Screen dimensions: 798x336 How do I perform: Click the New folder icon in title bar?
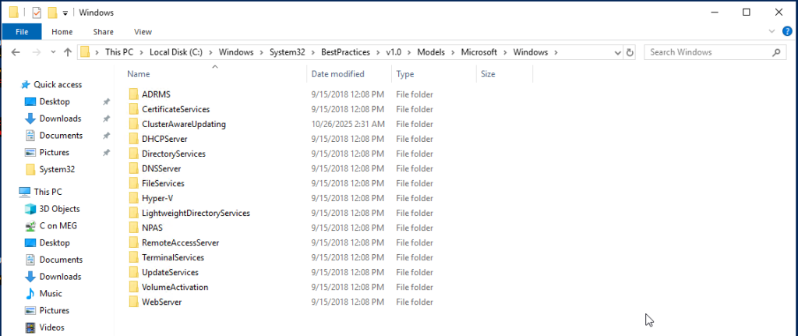(52, 12)
